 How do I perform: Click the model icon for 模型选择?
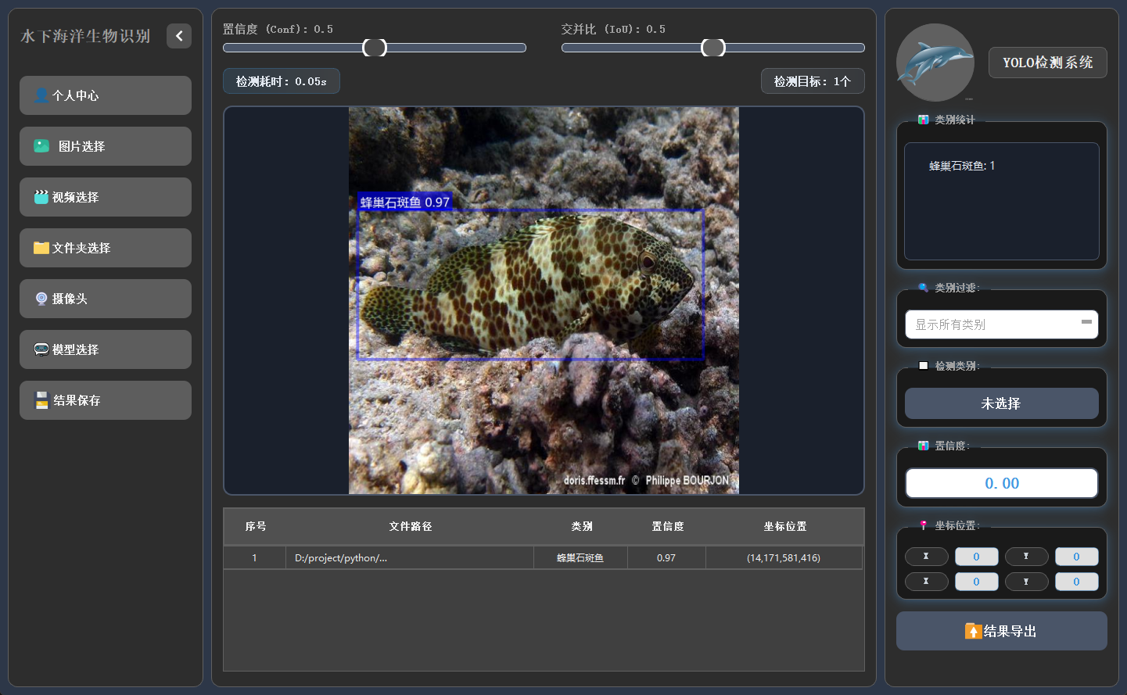(41, 349)
